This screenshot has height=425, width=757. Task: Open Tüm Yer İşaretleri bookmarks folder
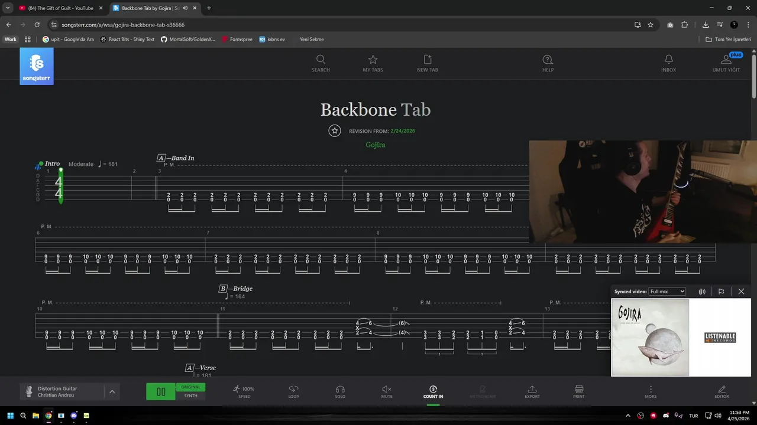729,40
